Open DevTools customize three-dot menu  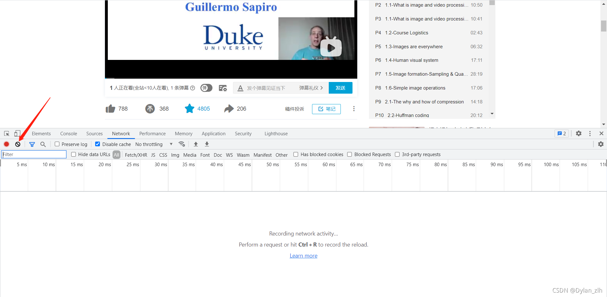tap(590, 133)
